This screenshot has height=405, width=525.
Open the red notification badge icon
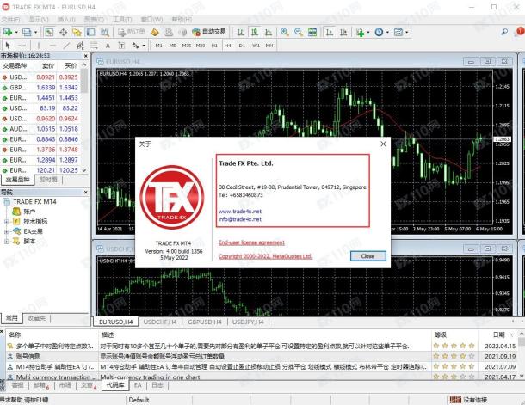pos(520,31)
